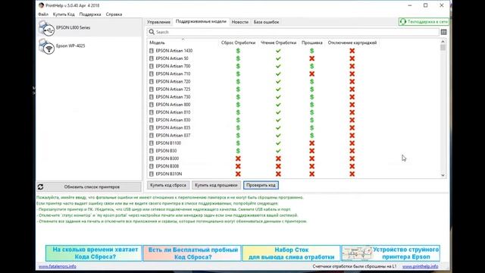The width and height of the screenshot is (485, 273).
Task: Click the document icon for EPSON Artisan 50
Action: pos(152,58)
